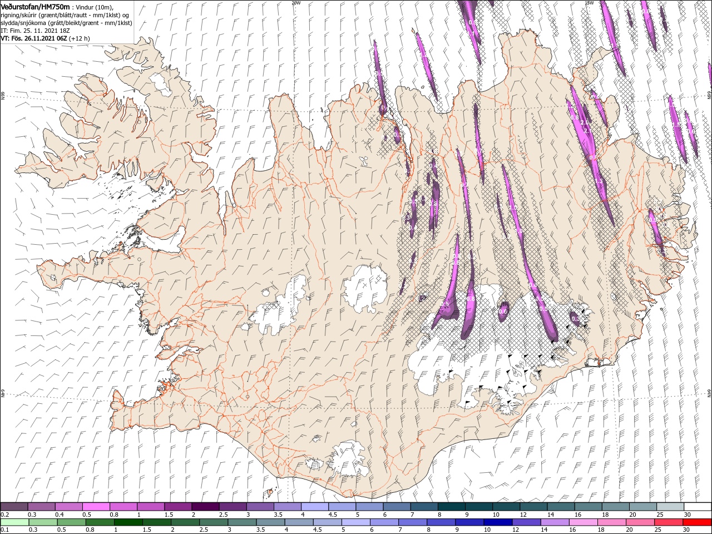Viewport: 712px width, 534px height.
Task: Click top legend swatch between 0.3 and 0.4
Action: 41,507
